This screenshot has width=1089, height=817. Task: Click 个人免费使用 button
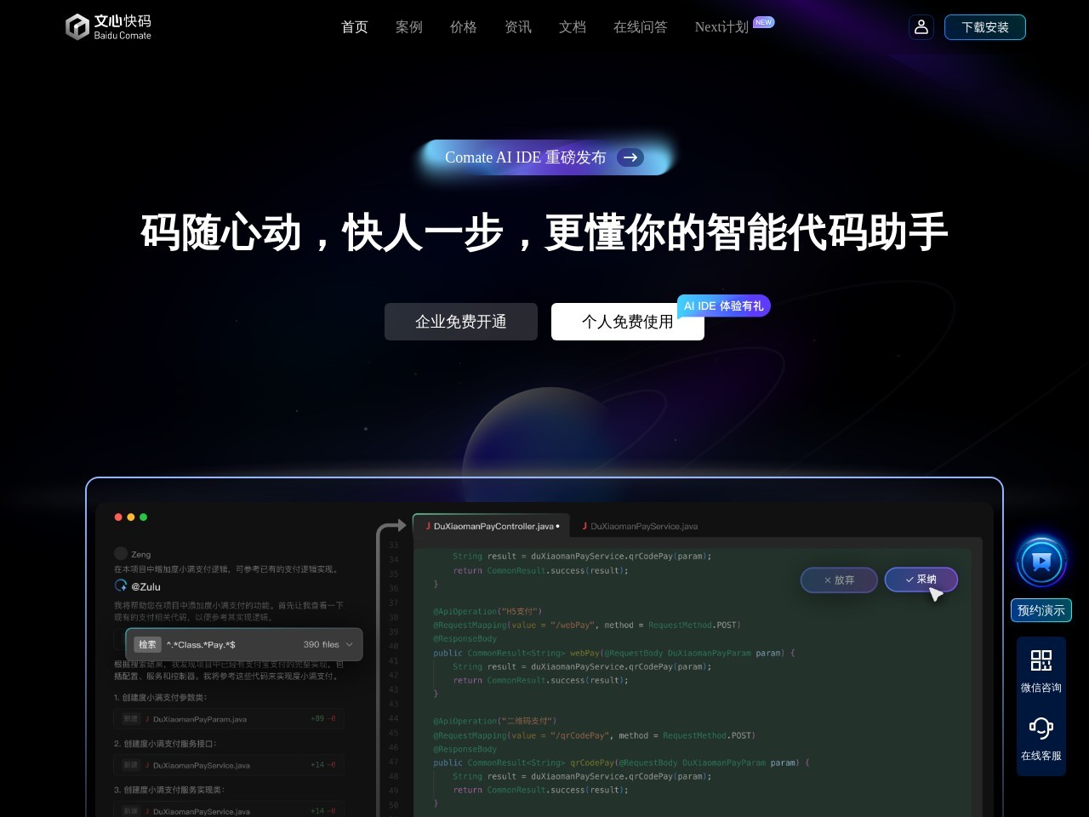[x=628, y=322]
